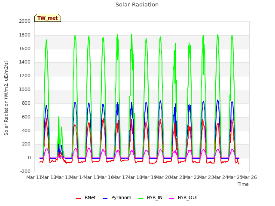Click the 1200 y-axis tick label
Viewport: 275px width, 206px height.
(25, 76)
